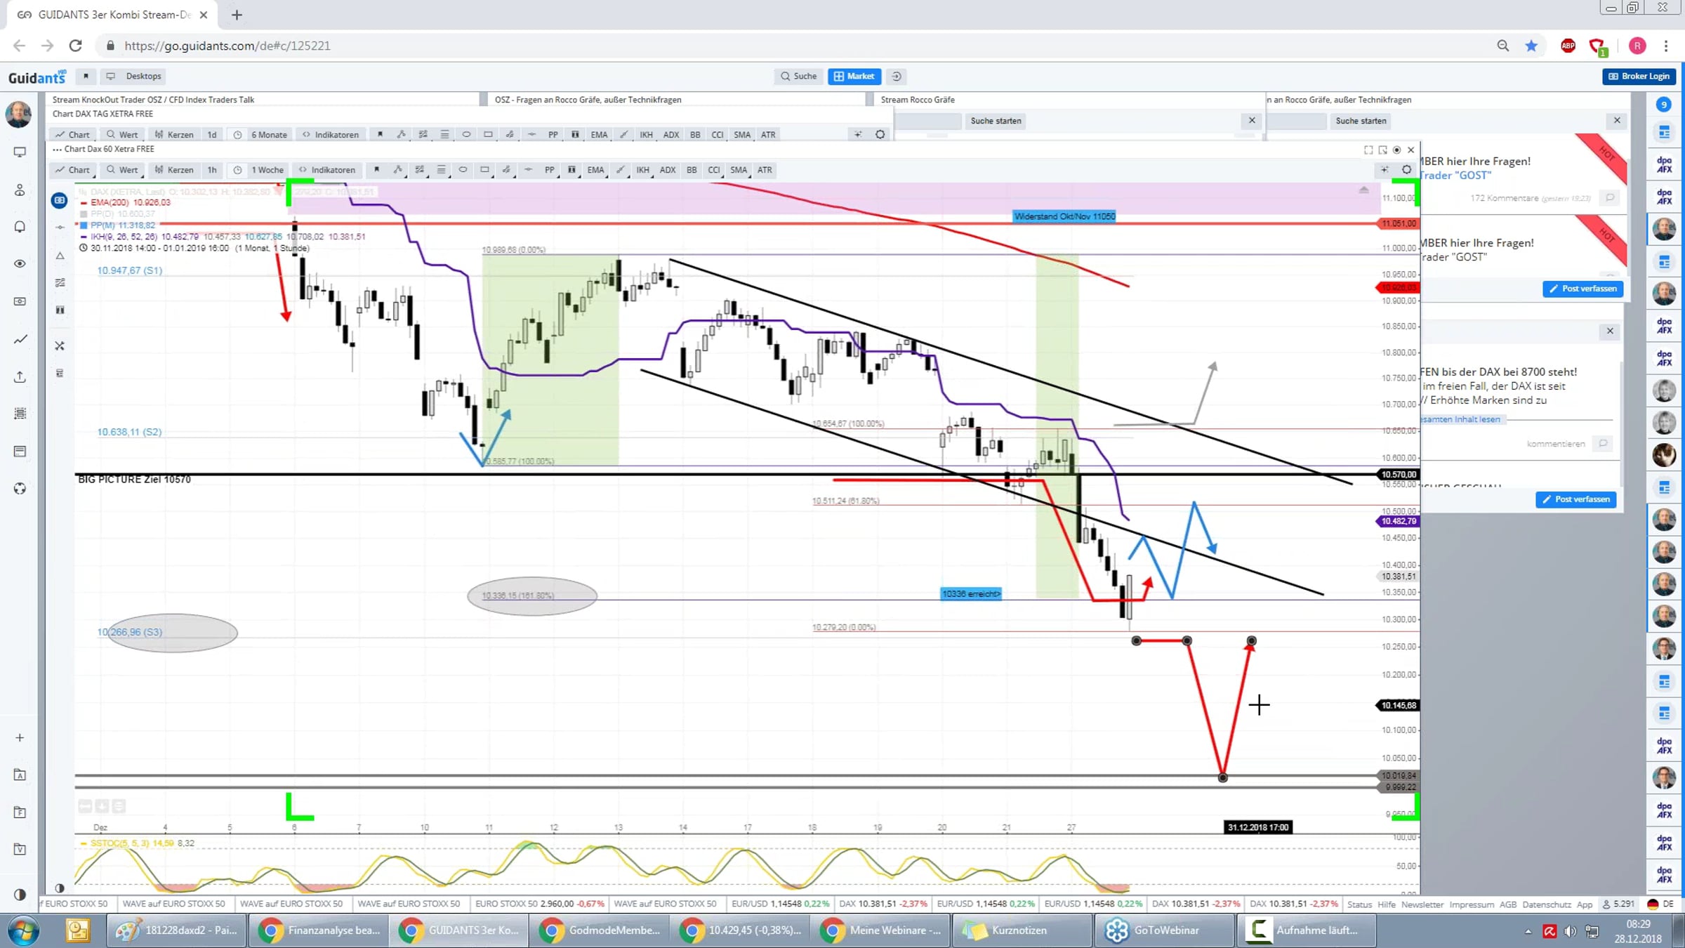Screen dimensions: 1685x948
Task: Open Dax 60 chart settings gear
Action: 1406,170
